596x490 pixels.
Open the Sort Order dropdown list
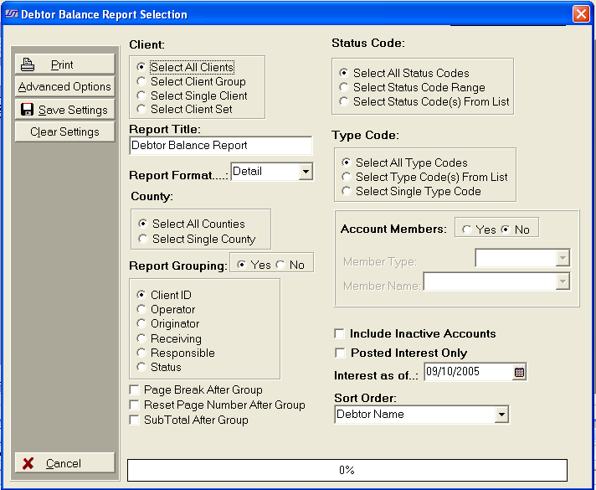[501, 415]
